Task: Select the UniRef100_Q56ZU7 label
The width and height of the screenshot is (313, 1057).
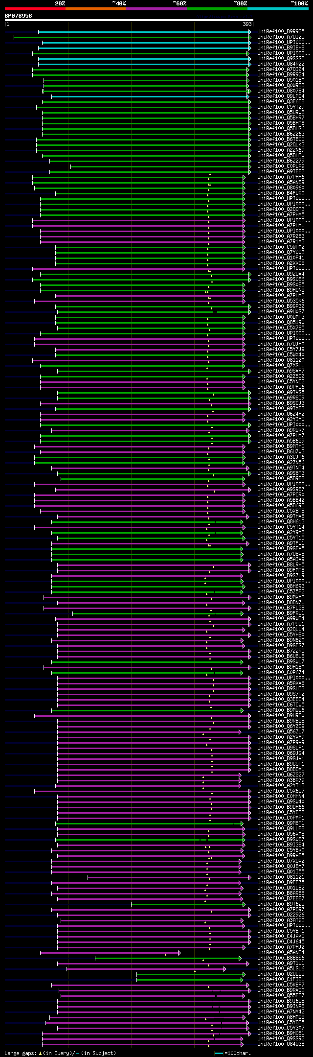Action: tap(281, 731)
